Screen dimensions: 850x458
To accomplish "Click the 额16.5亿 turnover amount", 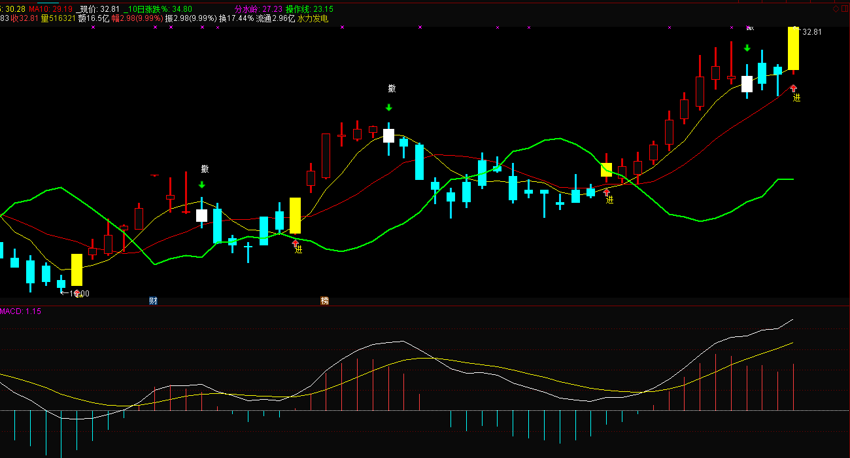I will tap(93, 19).
